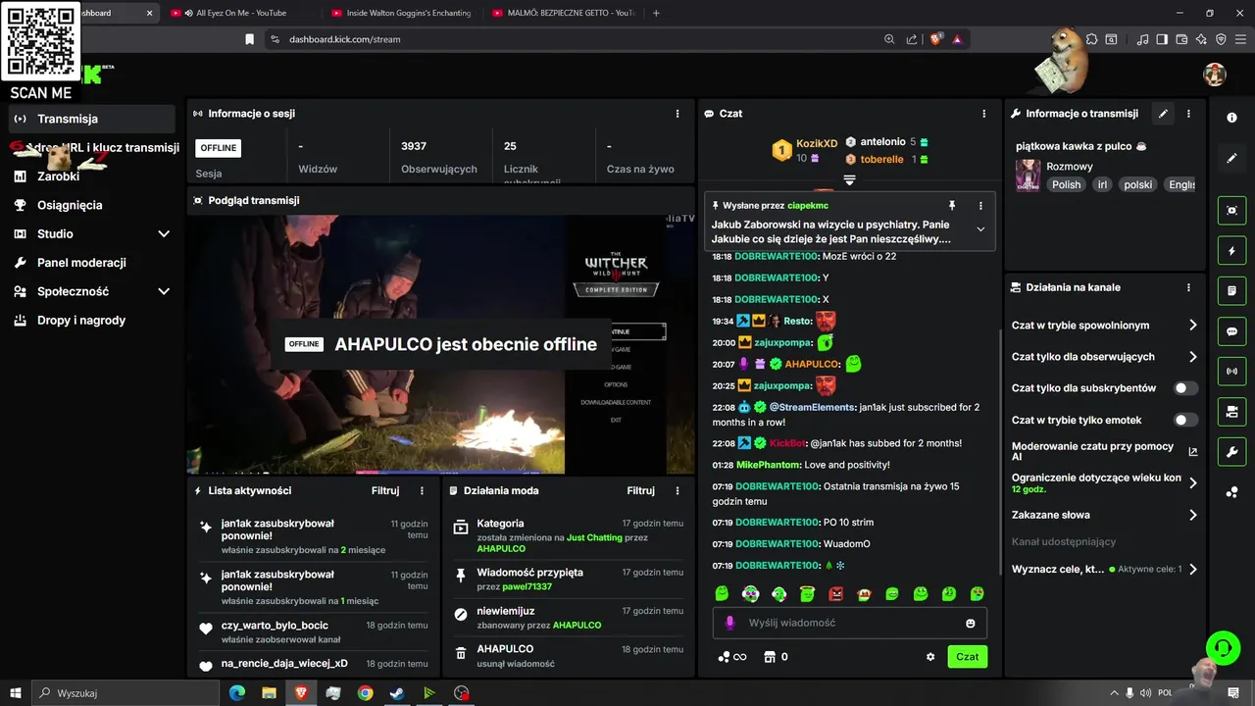Viewport: 1255px width, 706px height.
Task: Open Brave Wallet icon in toolbar
Action: tap(1181, 39)
